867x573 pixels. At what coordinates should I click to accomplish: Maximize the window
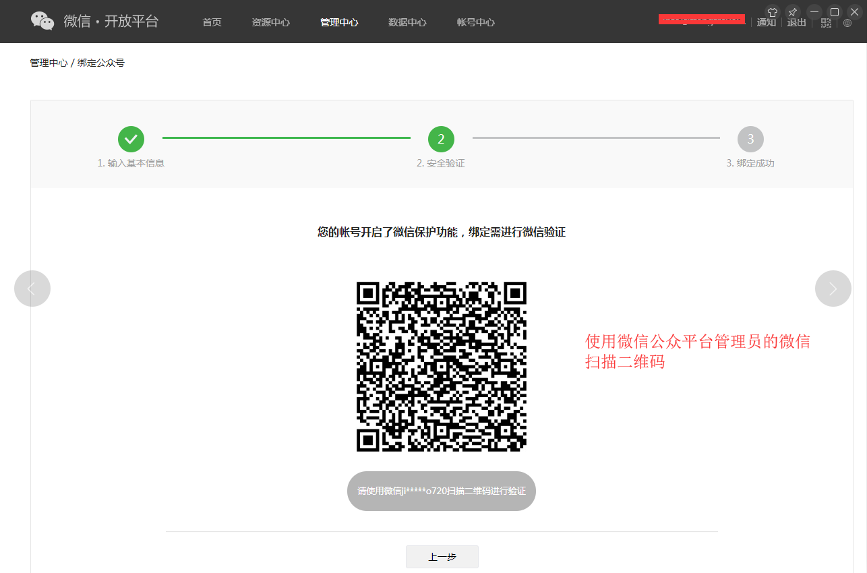coord(834,12)
